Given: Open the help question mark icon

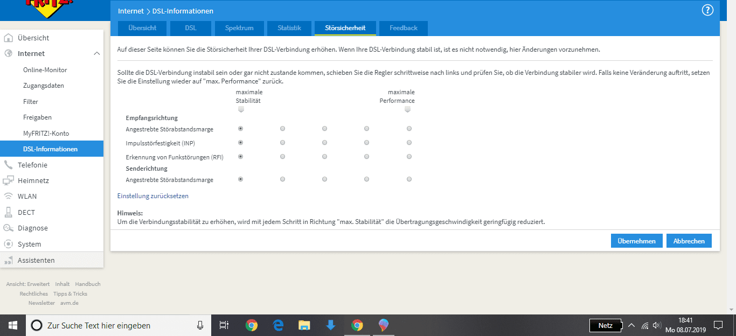Looking at the screenshot, I should point(707,10).
